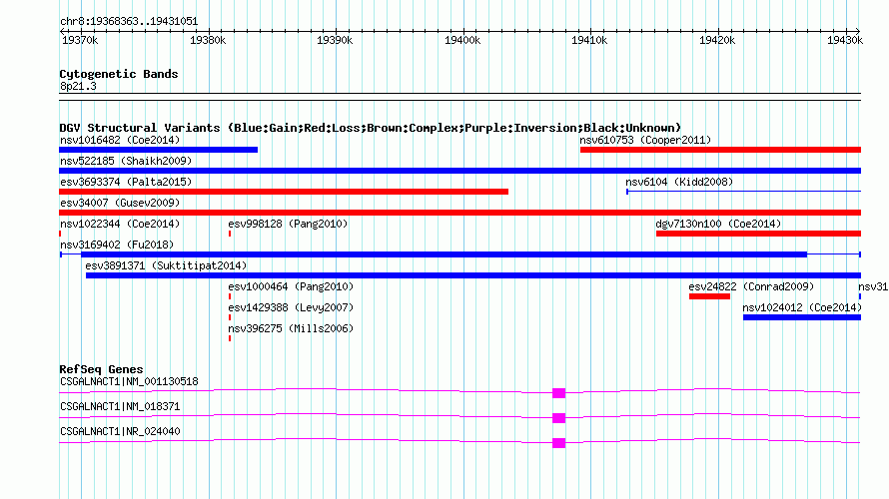
Task: Select the nsv610753 (Cooper2011) red loss bar
Action: 720,150
